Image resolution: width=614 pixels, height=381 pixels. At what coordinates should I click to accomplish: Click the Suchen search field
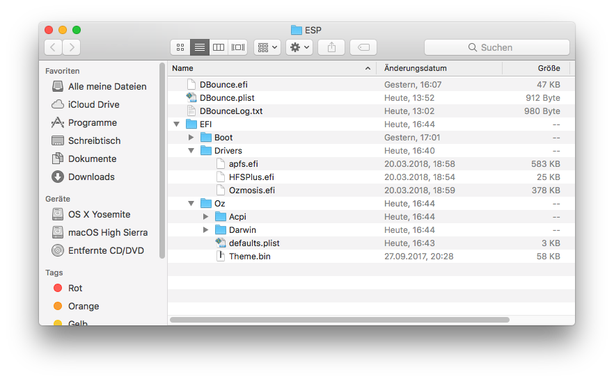click(496, 47)
